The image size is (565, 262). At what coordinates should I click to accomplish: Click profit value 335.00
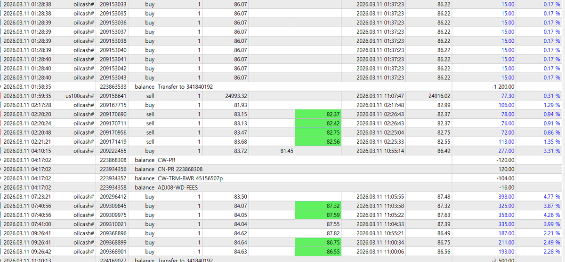point(506,224)
